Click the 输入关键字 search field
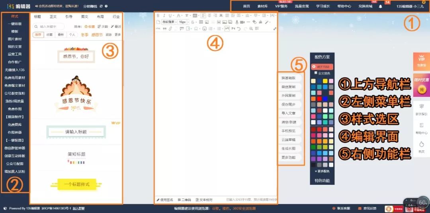 tap(49, 27)
